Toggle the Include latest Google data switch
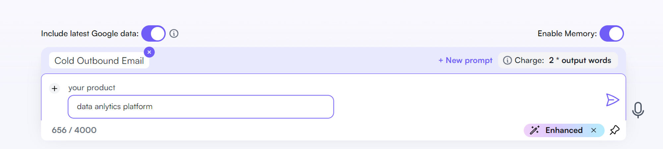This screenshot has height=149, width=663. point(153,34)
